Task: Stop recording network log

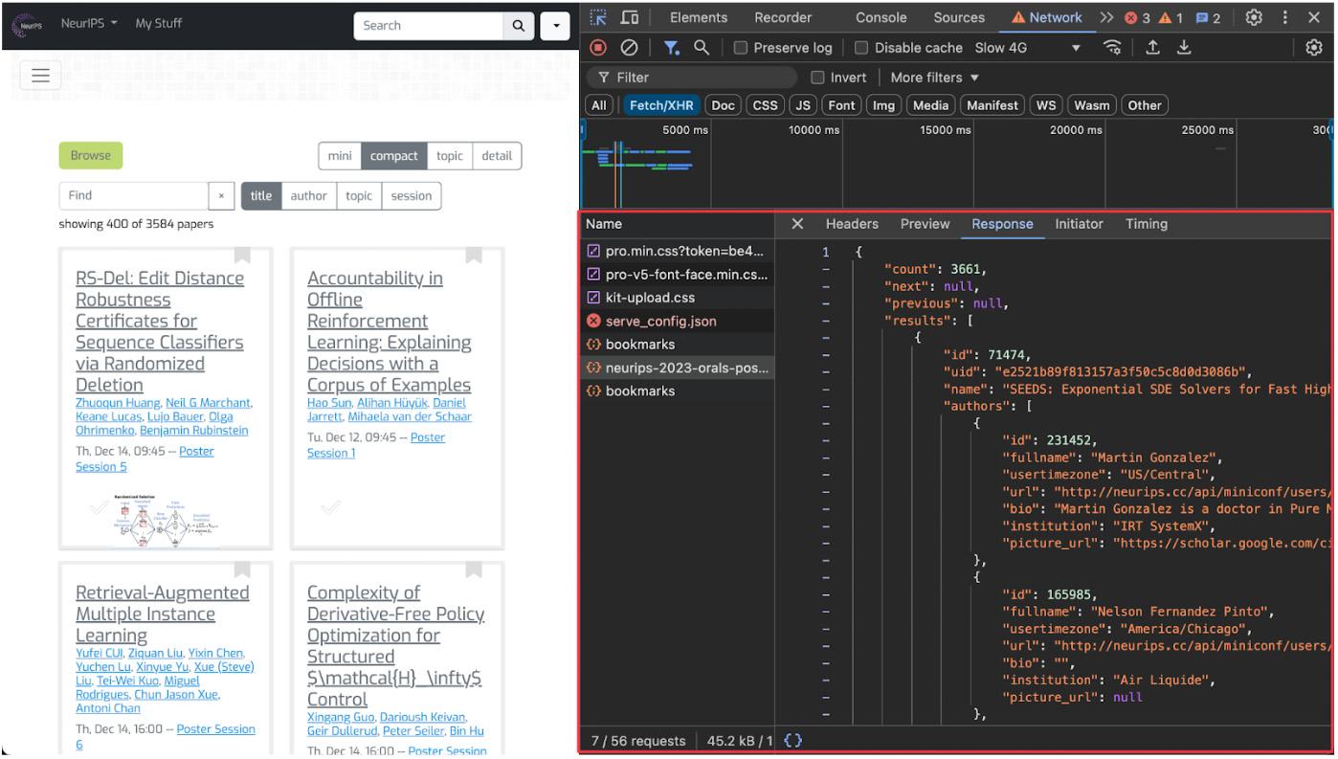Action: pyautogui.click(x=598, y=47)
